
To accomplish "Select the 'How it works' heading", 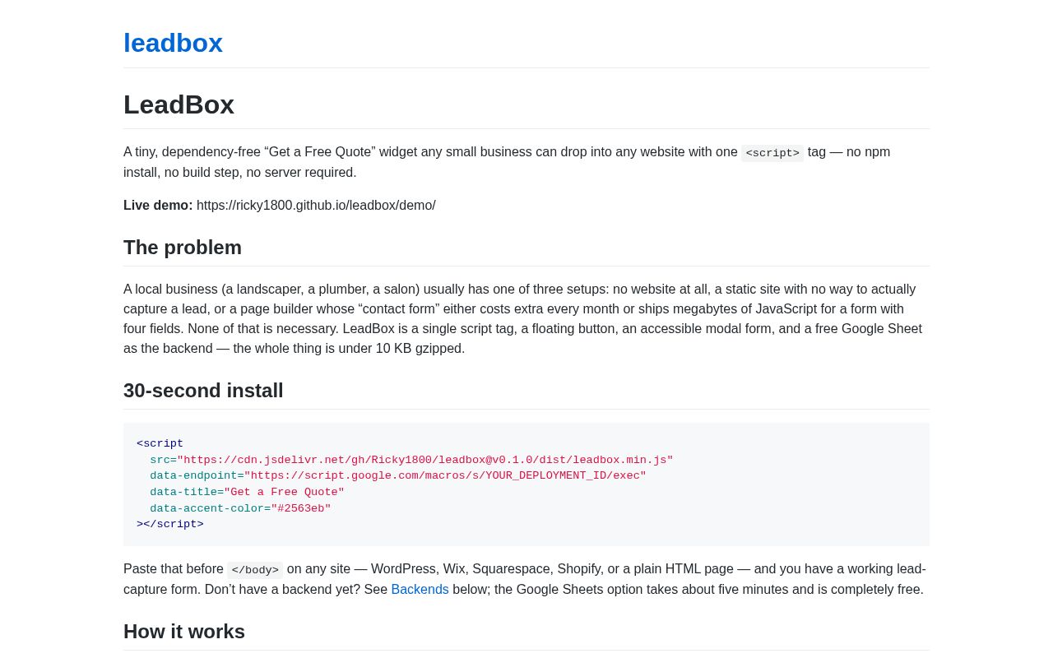I will (x=184, y=632).
